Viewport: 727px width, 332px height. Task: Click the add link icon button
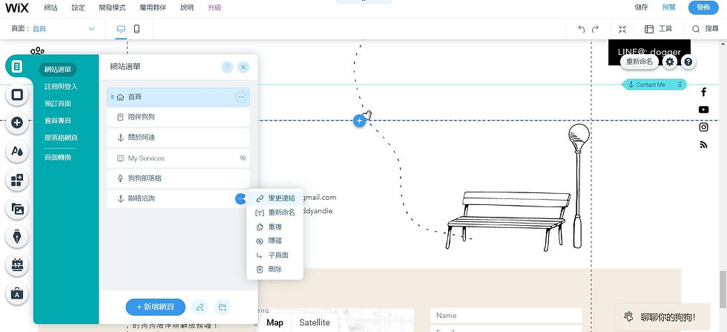pos(200,307)
